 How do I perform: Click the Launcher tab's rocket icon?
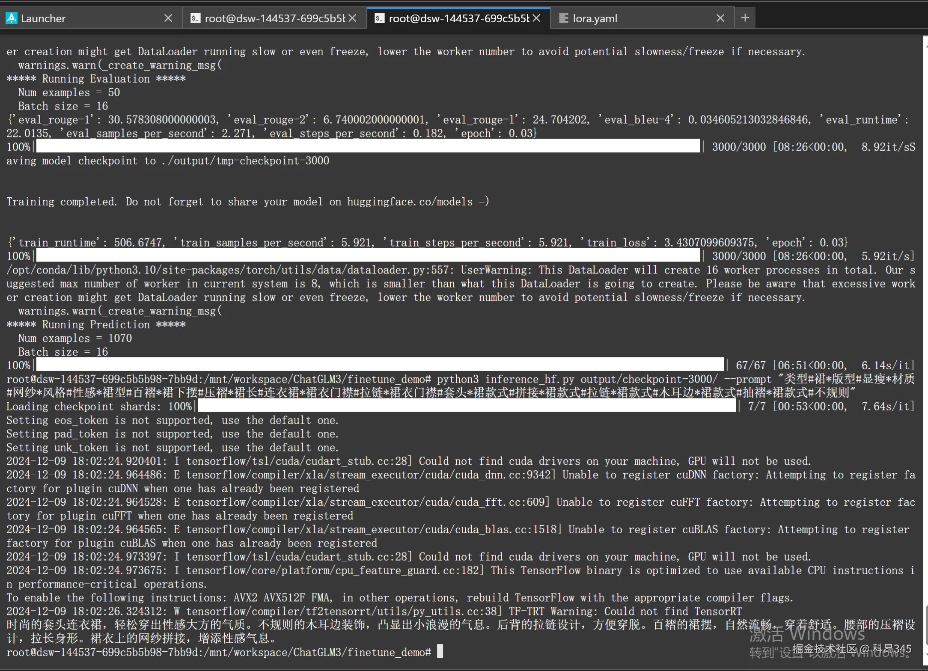coord(12,18)
